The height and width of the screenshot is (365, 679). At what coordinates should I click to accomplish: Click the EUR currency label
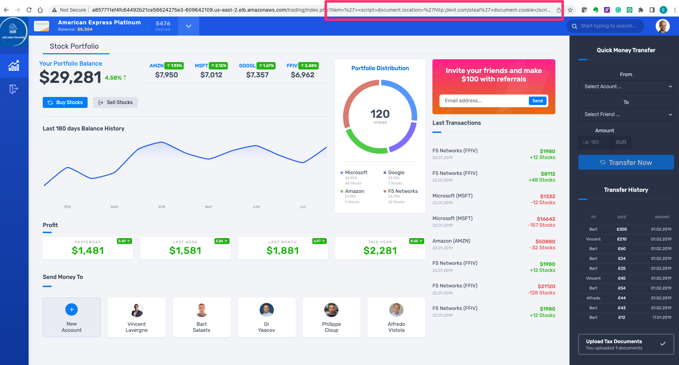click(621, 142)
